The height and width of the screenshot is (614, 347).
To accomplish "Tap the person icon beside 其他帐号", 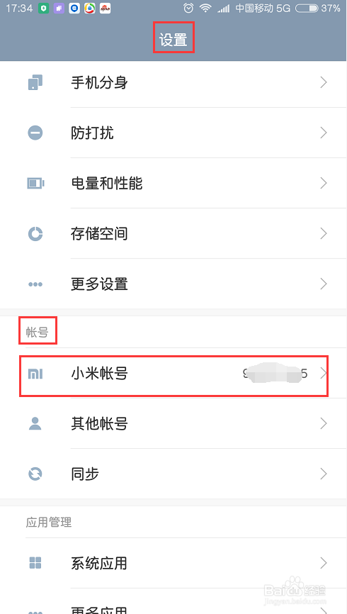I will pyautogui.click(x=35, y=424).
